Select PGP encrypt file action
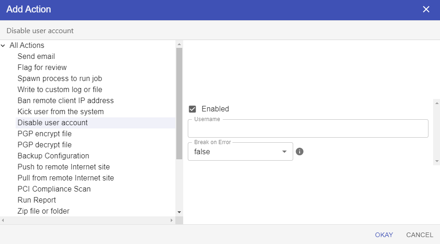Image resolution: width=440 pixels, height=244 pixels. (45, 134)
